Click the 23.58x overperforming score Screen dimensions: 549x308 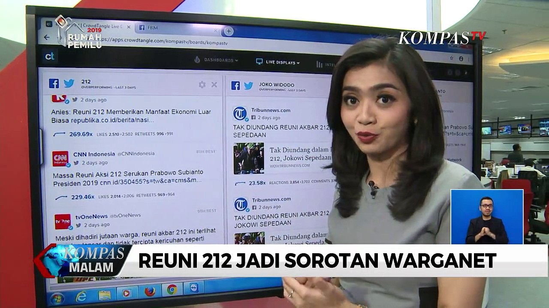pos(257,183)
